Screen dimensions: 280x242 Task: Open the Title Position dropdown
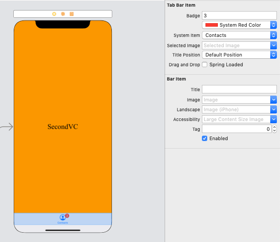pos(239,55)
